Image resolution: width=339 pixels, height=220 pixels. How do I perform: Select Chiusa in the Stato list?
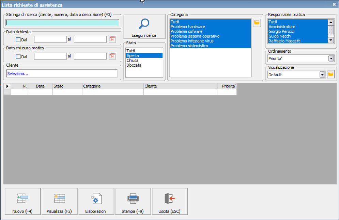click(x=133, y=61)
